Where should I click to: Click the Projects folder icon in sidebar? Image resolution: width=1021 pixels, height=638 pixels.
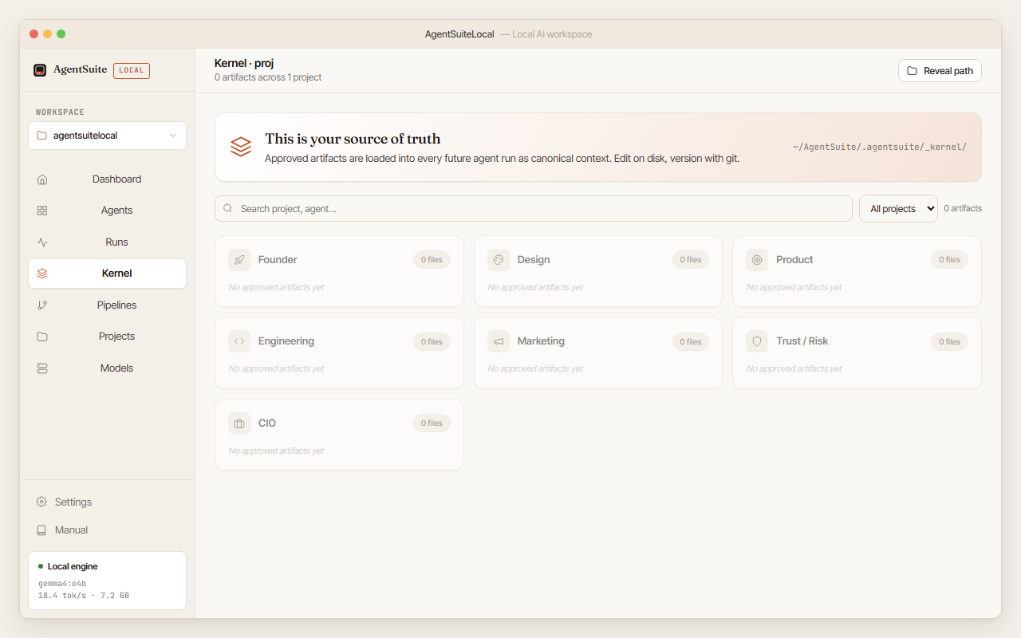tap(42, 337)
